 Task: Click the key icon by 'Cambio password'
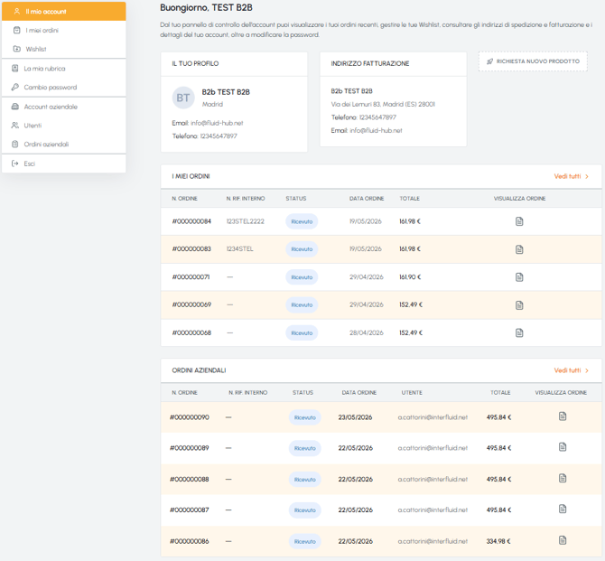click(x=15, y=88)
